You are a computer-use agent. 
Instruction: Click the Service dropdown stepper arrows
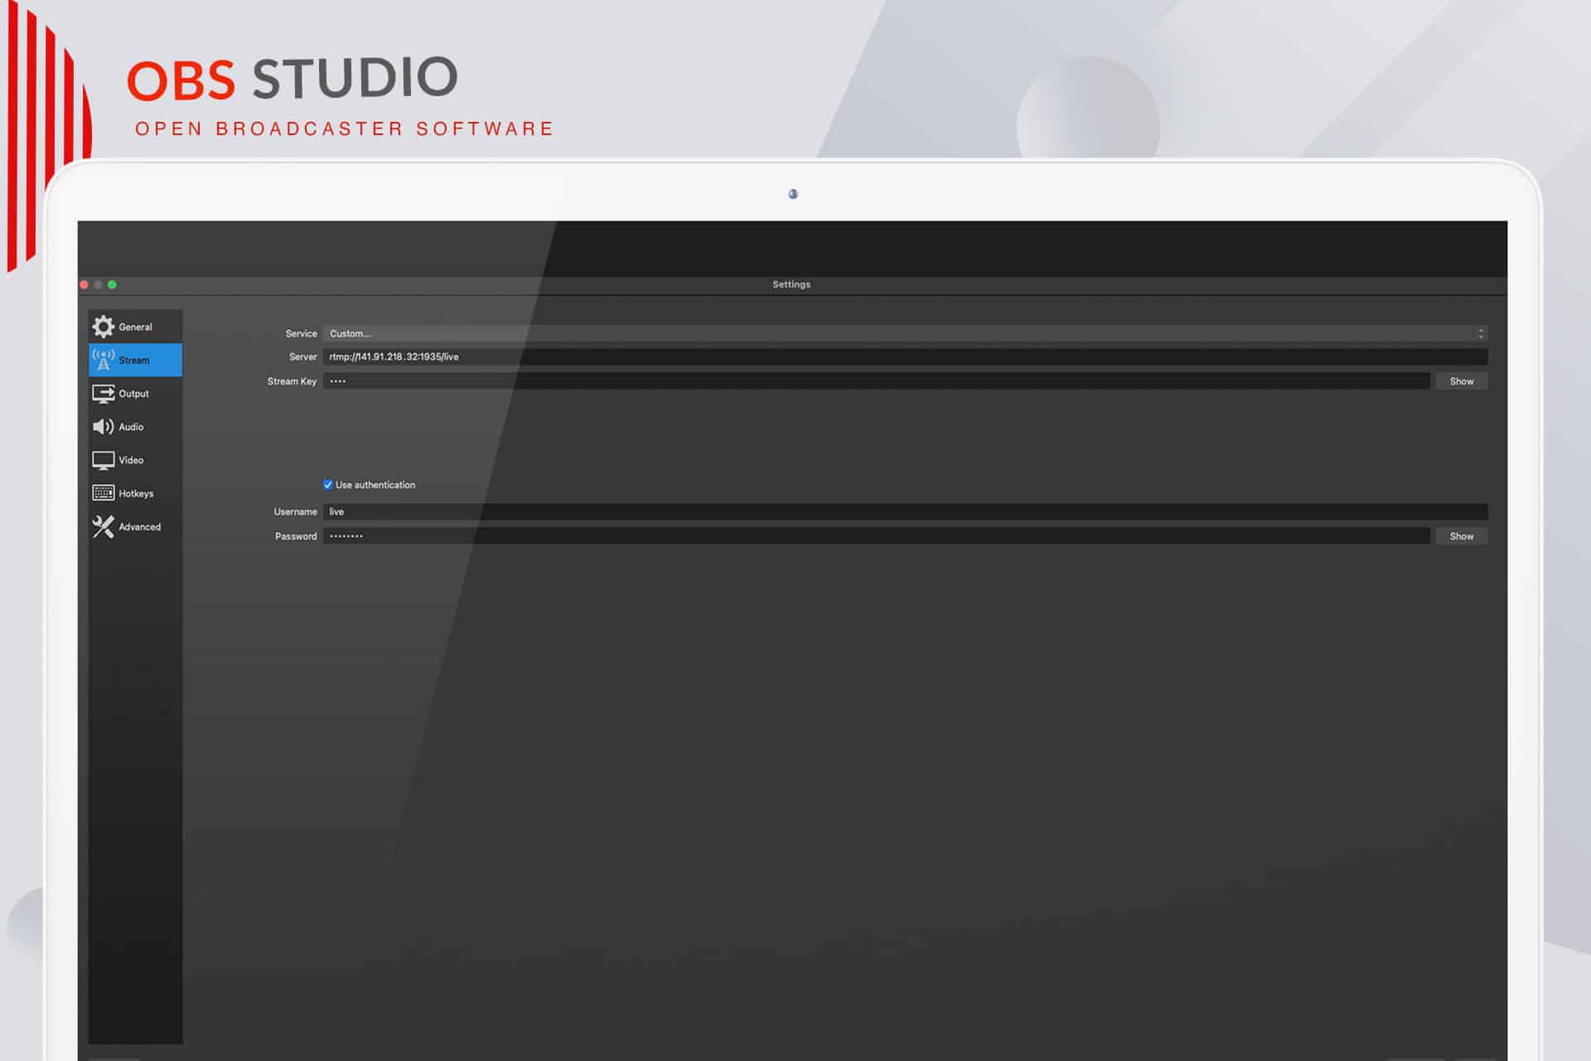pyautogui.click(x=1480, y=333)
